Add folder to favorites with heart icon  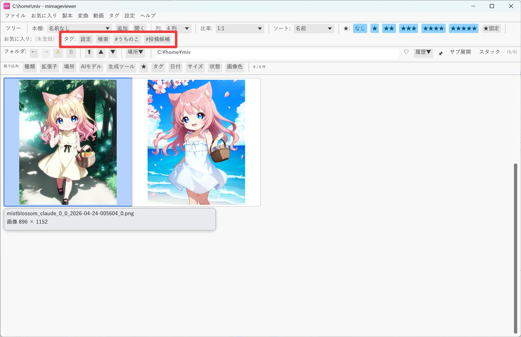click(x=406, y=52)
